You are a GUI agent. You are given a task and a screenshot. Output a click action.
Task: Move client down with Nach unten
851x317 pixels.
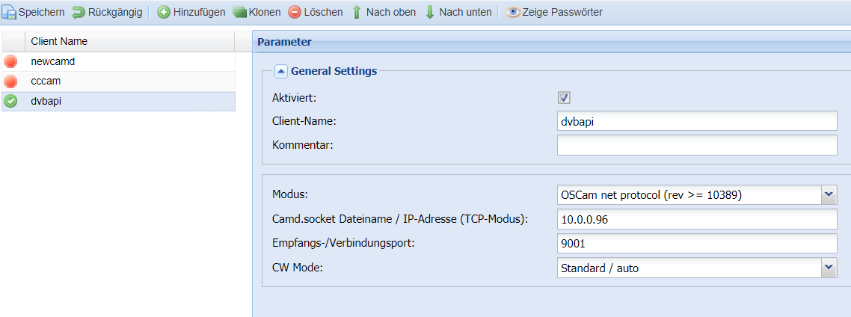click(430, 12)
